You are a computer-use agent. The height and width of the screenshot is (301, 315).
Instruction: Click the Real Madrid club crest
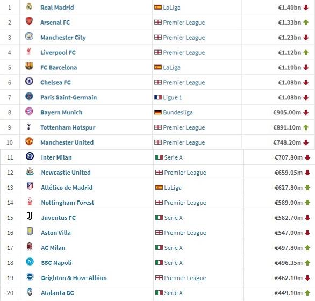point(29,6)
